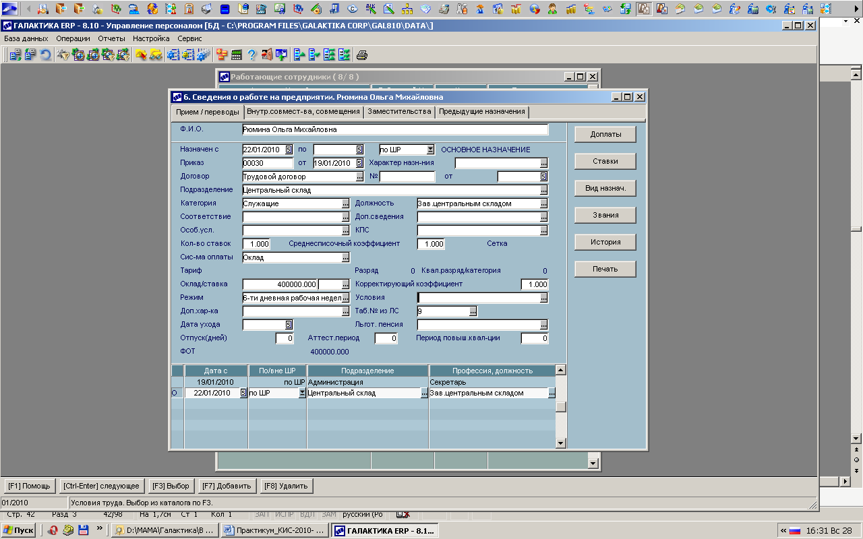Switch to Практикум_КИС-2010 taskbar window
863x539 pixels.
click(274, 530)
